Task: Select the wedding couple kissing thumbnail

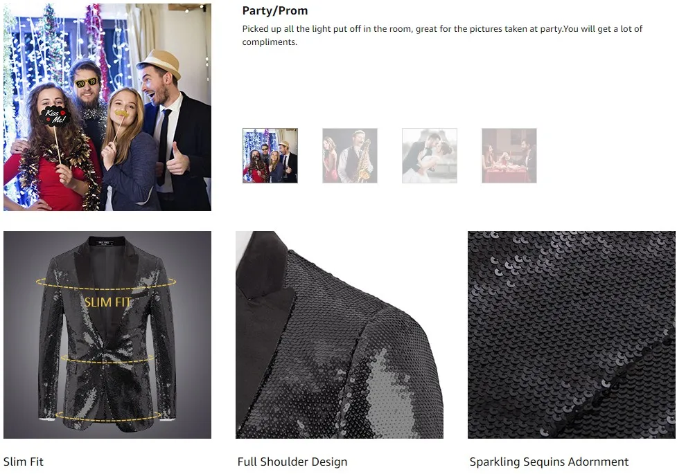Action: 429,155
